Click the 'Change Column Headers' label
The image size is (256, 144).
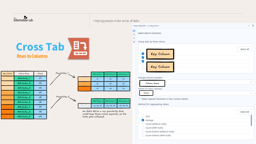150,78
